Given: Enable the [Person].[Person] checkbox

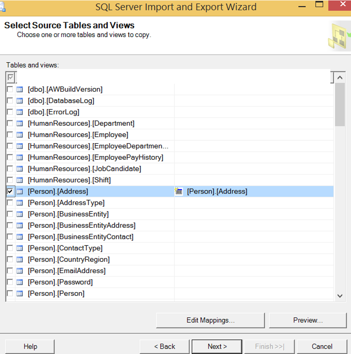Looking at the screenshot, I should pyautogui.click(x=10, y=293).
